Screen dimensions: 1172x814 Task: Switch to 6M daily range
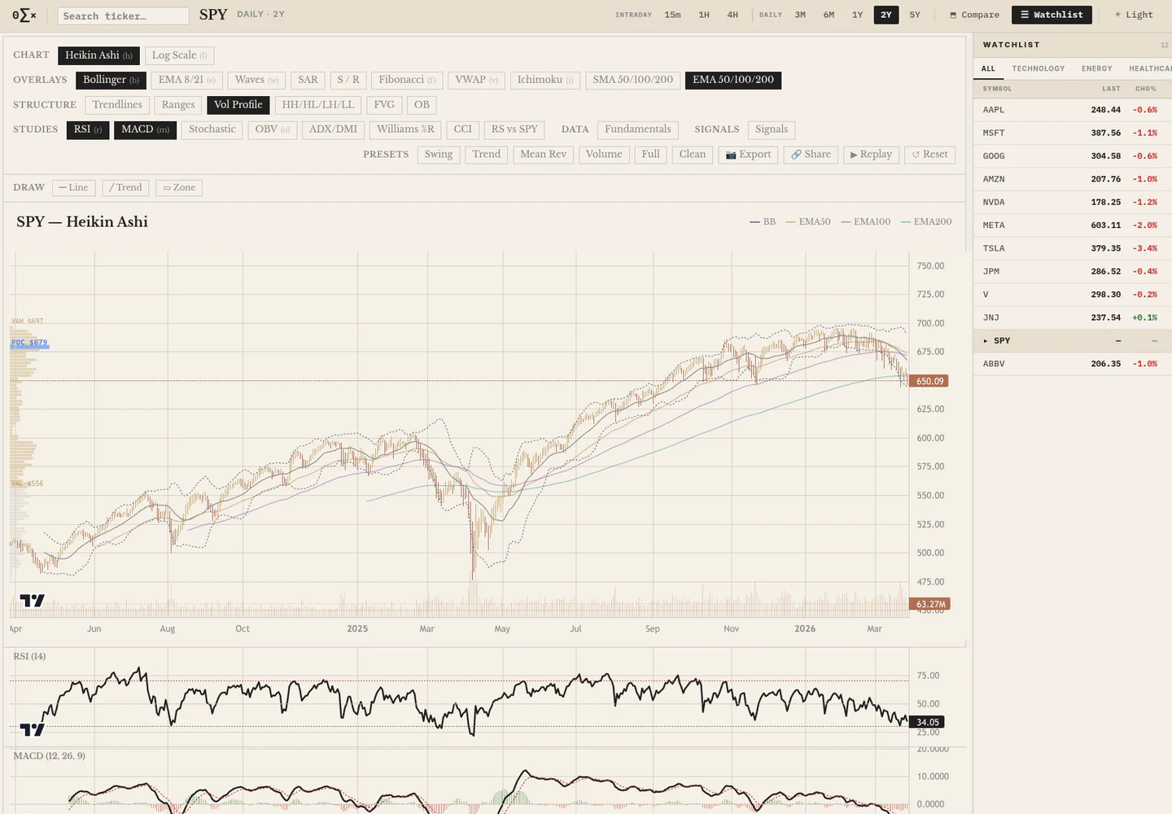(x=829, y=15)
